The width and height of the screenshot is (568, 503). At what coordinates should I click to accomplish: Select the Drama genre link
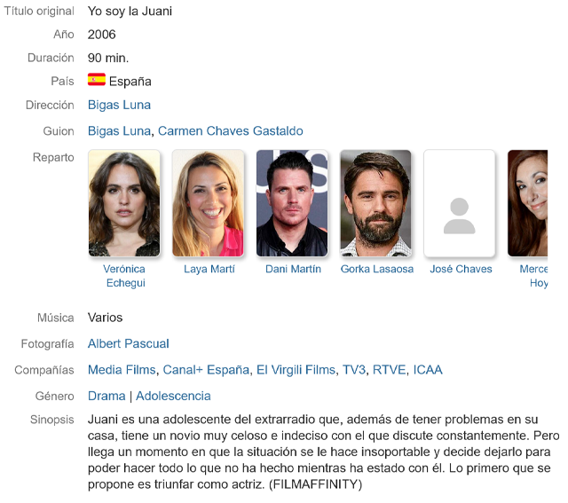coord(106,396)
